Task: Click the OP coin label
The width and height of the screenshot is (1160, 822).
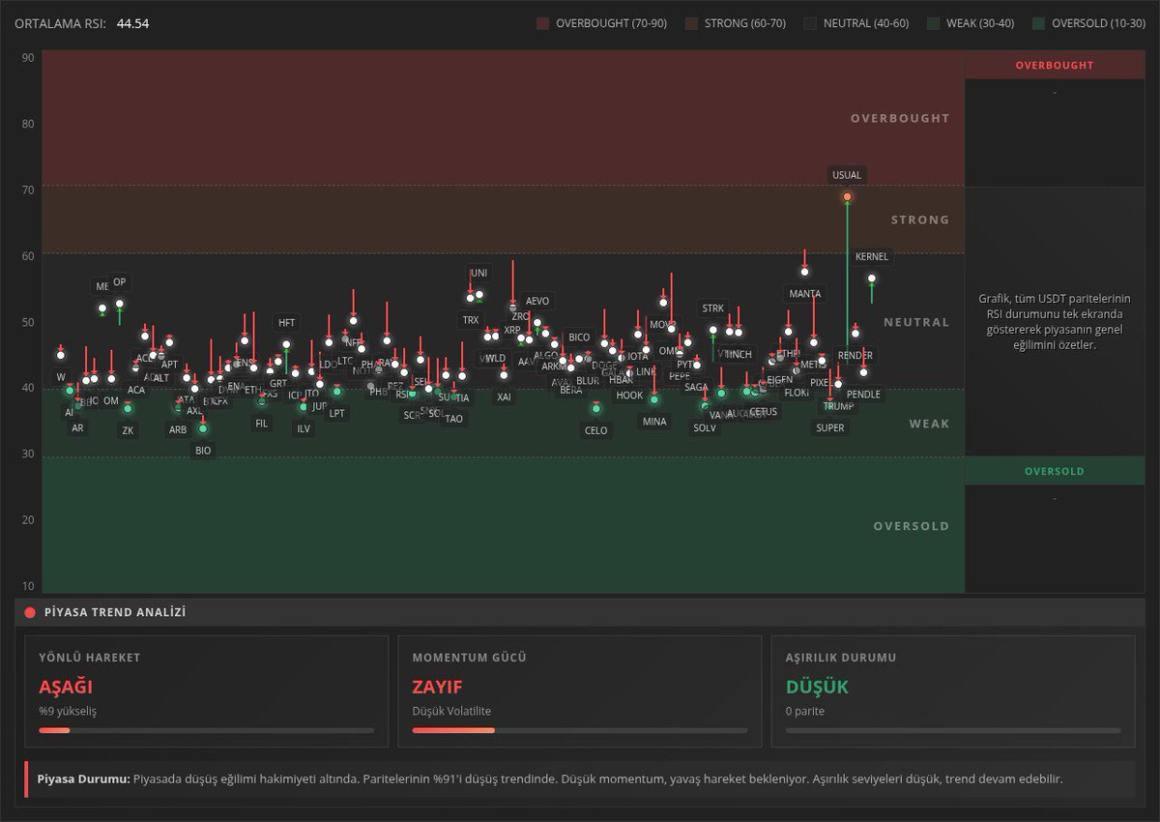Action: [119, 282]
